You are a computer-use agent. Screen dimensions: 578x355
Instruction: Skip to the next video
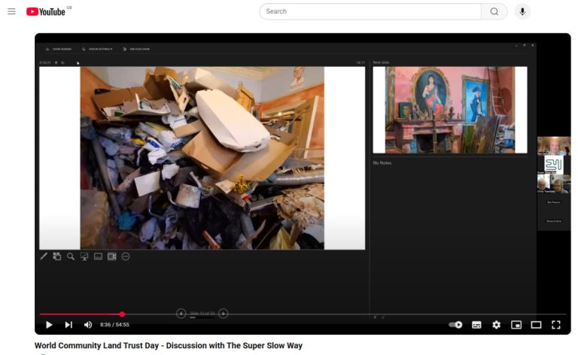pyautogui.click(x=68, y=324)
